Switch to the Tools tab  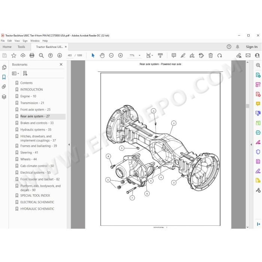[21, 47]
